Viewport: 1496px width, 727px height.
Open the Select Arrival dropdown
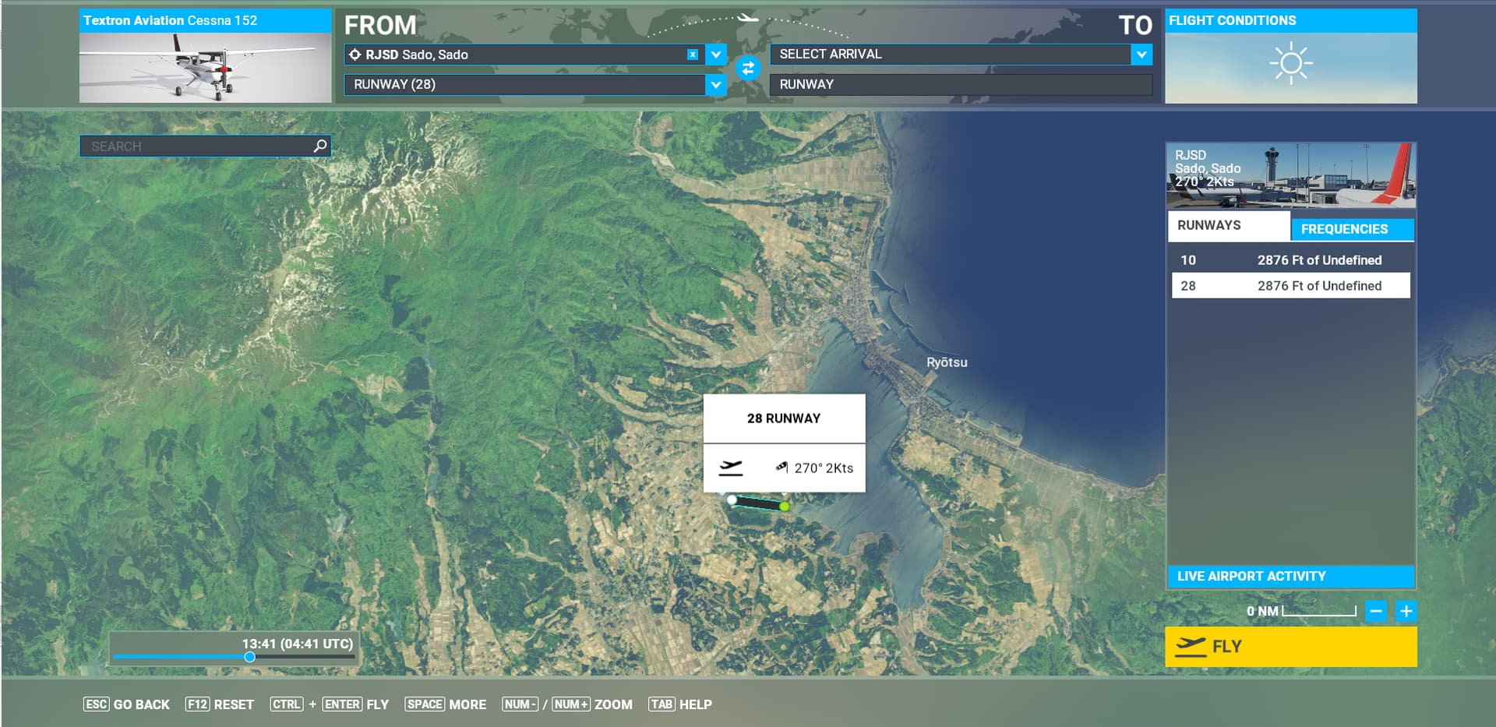[x=1141, y=55]
